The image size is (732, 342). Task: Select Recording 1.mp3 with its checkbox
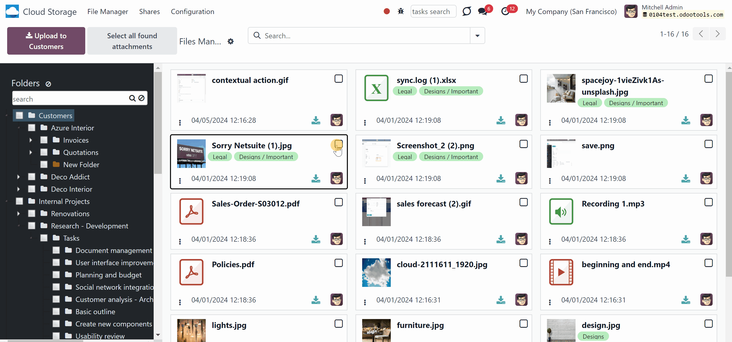point(709,202)
